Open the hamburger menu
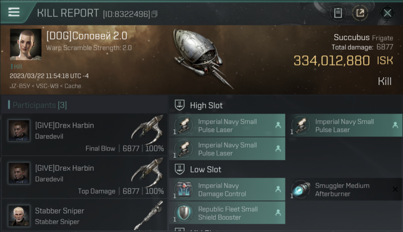 point(14,12)
